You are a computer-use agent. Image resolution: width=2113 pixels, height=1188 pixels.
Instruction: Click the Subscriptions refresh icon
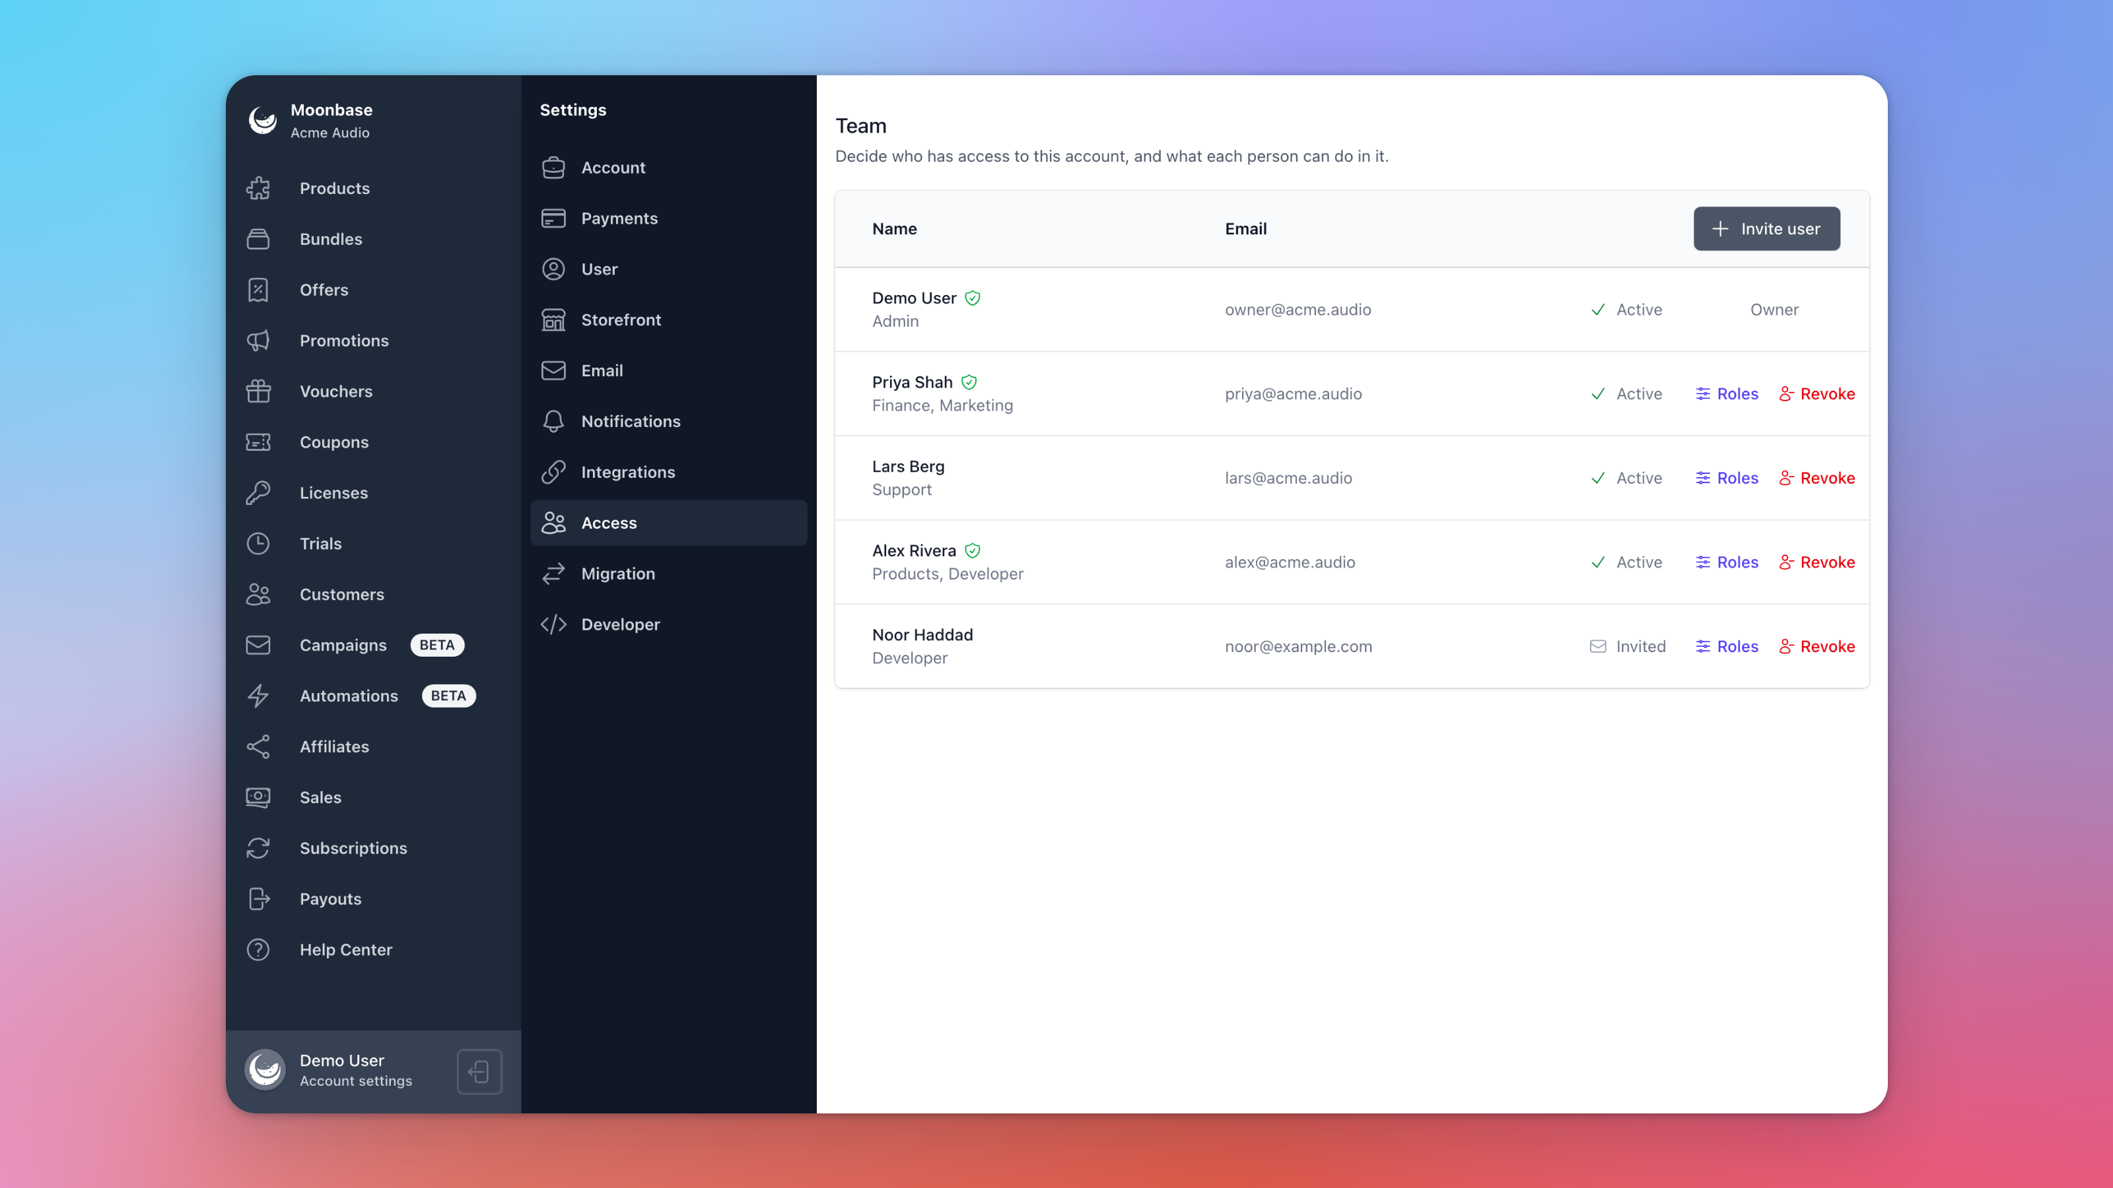258,849
